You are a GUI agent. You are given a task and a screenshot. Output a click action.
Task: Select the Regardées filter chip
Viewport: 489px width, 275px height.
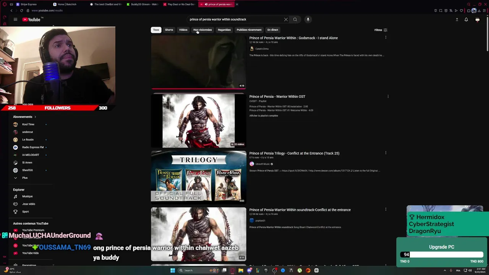tap(224, 30)
